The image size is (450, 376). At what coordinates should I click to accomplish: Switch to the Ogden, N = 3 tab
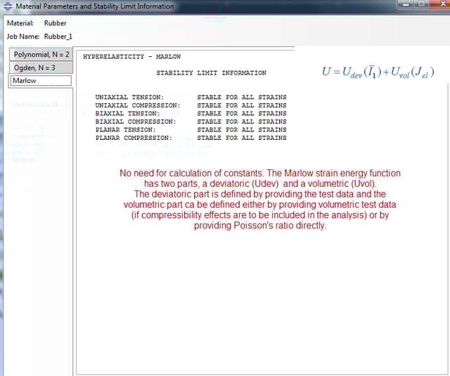[41, 67]
